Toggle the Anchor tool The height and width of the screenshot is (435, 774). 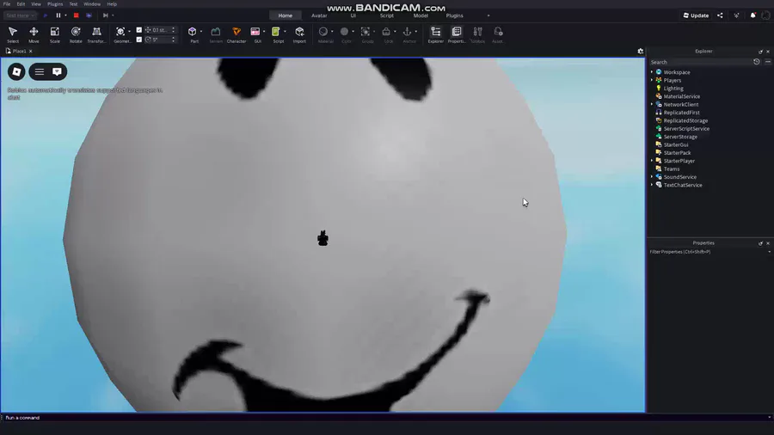[408, 34]
